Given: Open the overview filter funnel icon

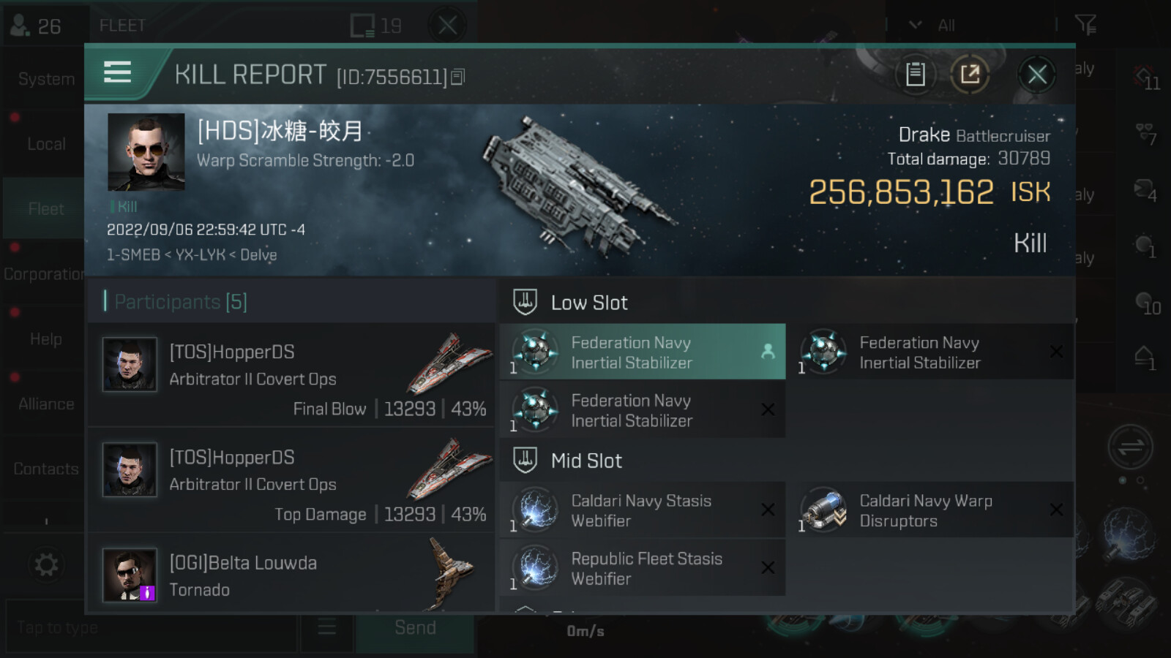Looking at the screenshot, I should click(x=1085, y=26).
